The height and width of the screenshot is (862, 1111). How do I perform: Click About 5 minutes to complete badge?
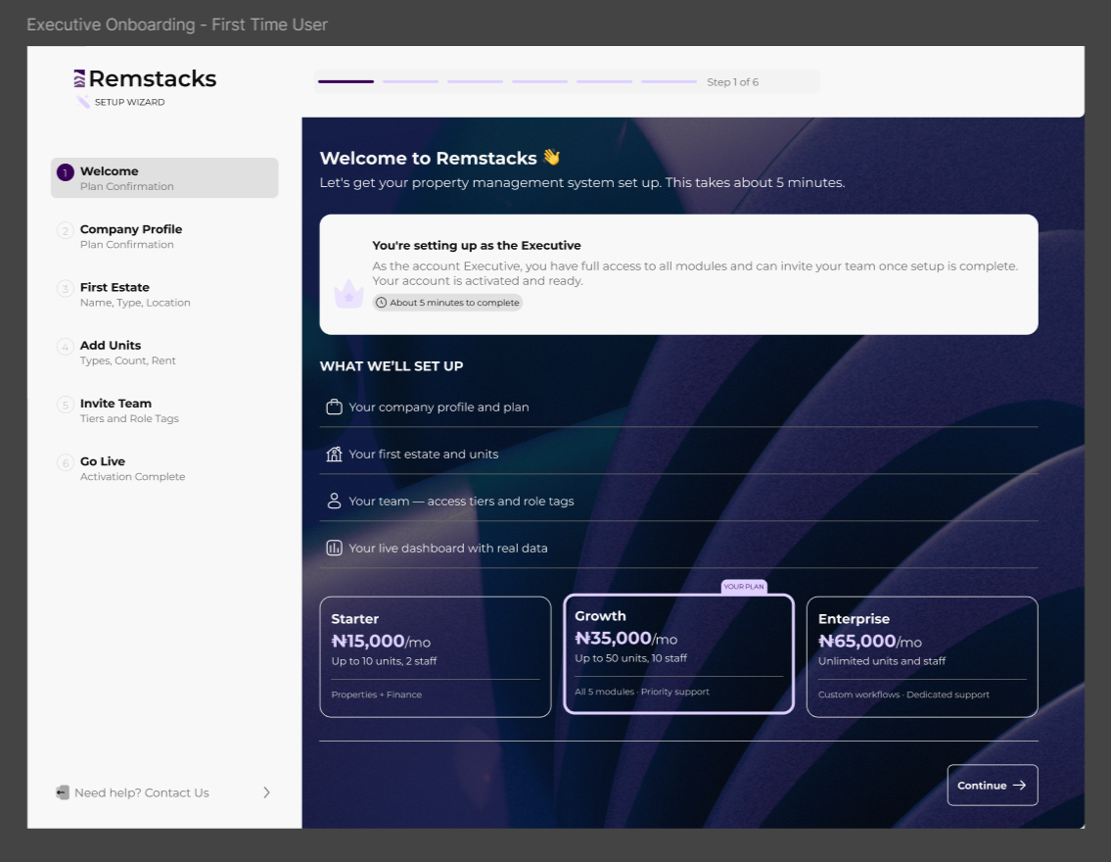(x=447, y=303)
